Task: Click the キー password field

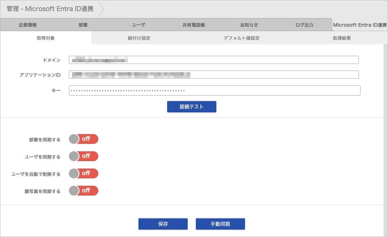Action: (215, 90)
